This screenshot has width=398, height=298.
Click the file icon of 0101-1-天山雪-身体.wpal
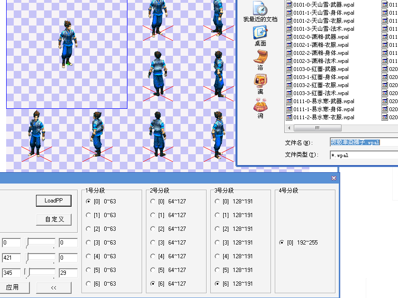[289, 13]
